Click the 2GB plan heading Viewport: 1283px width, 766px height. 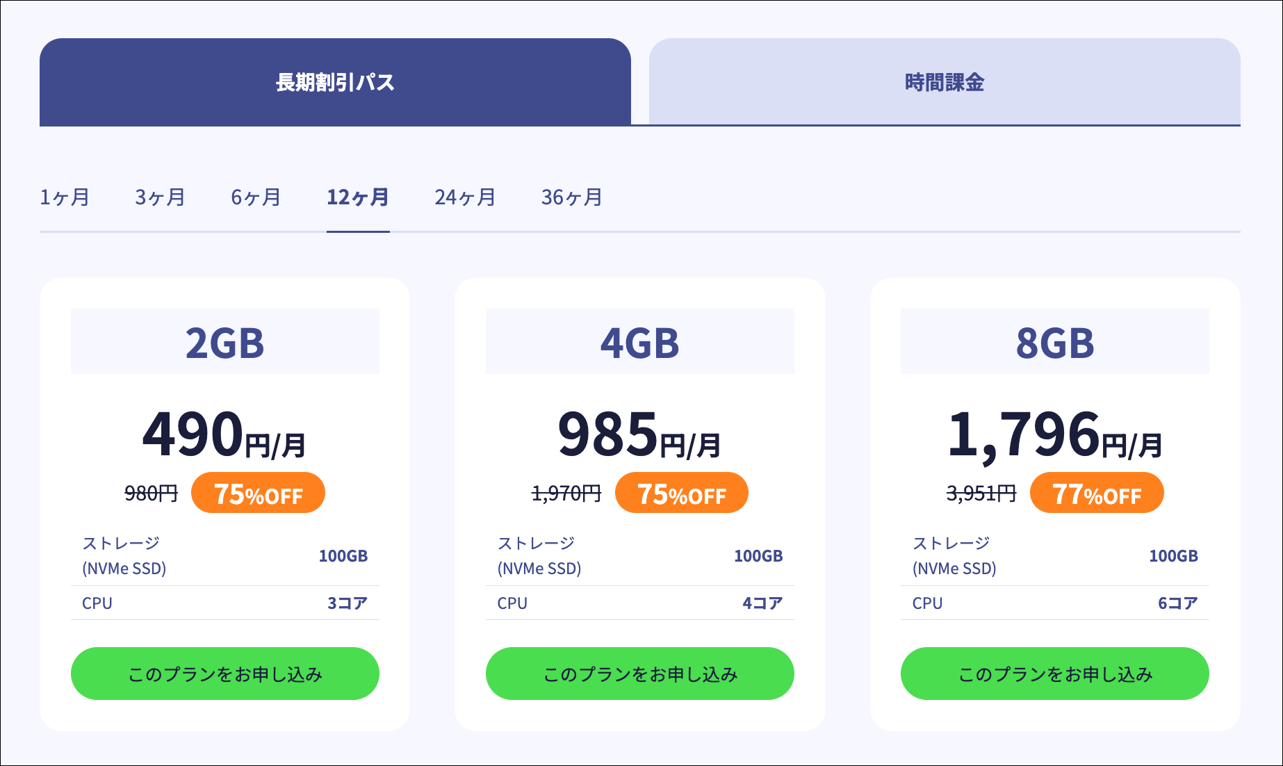225,342
